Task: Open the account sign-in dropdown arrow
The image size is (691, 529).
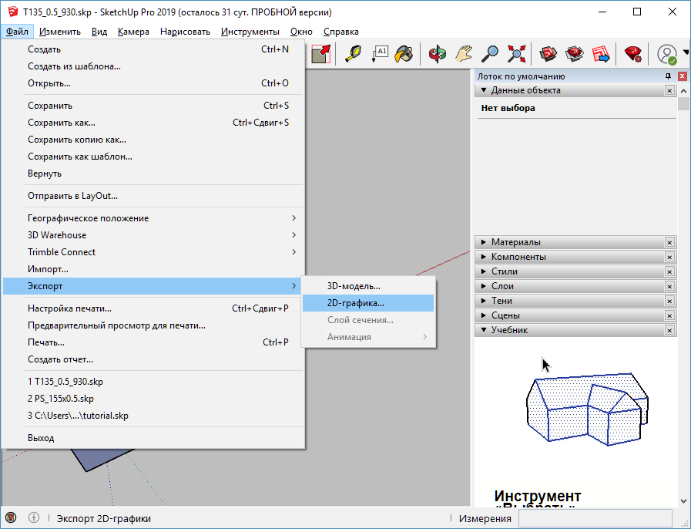Action: [685, 53]
